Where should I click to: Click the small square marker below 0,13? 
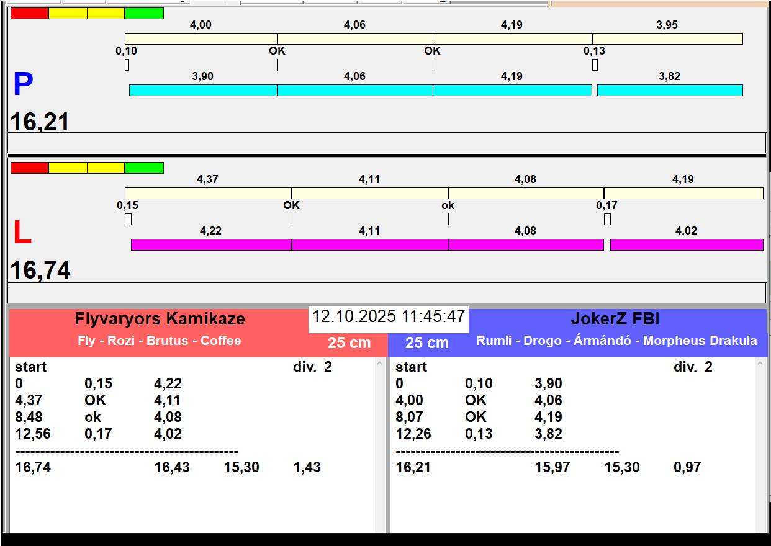[595, 65]
